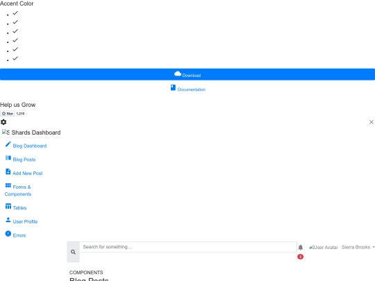
Task: Click the Documentation book icon
Action: (173, 87)
